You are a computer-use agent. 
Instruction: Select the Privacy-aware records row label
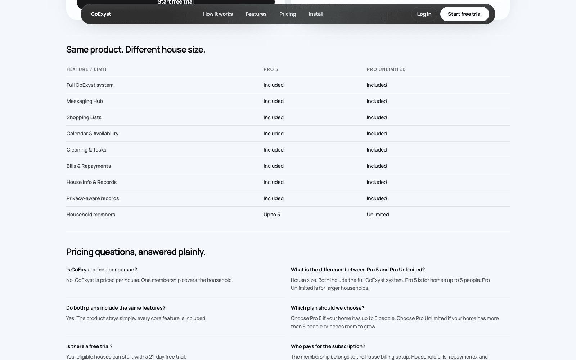coord(93,198)
